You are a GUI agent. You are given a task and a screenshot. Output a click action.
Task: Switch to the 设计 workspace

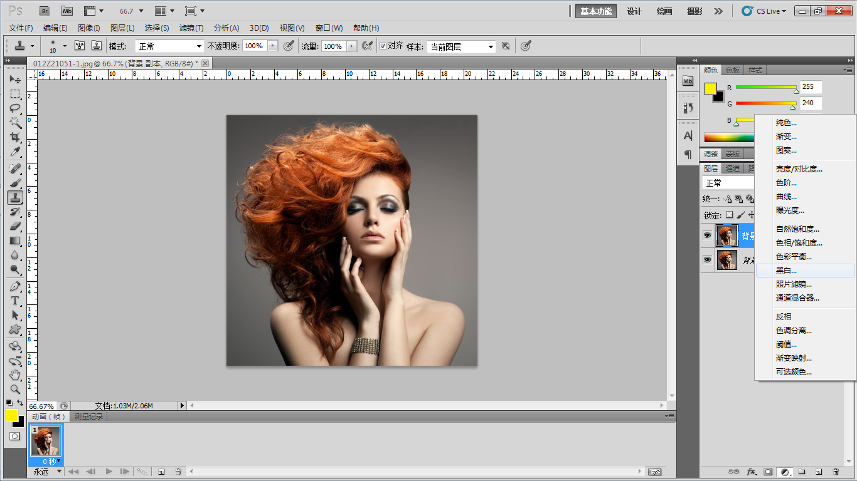click(634, 11)
